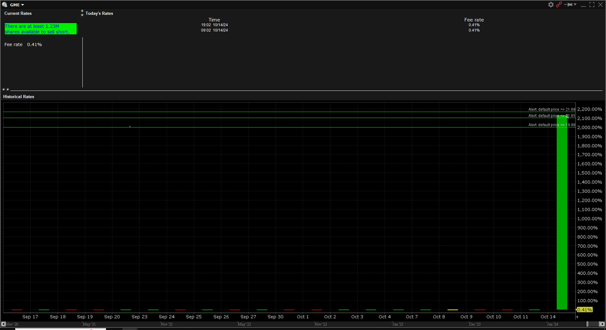Click the Time column header

point(214,20)
